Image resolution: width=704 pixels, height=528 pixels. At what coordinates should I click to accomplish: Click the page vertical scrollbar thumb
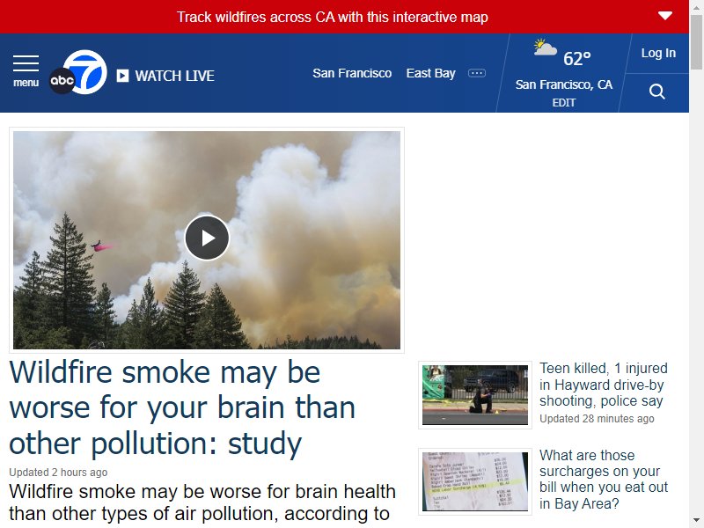point(696,42)
